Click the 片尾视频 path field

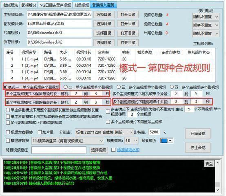pyautogui.click(x=59, y=33)
